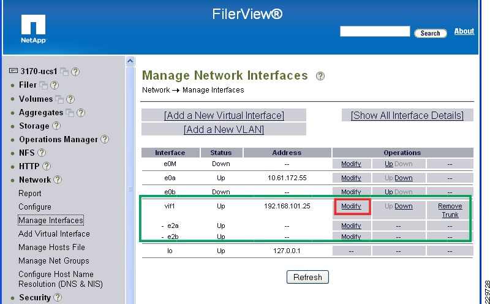Open Configure Host Name Resolution page
This screenshot has height=304, width=490.
(60, 279)
